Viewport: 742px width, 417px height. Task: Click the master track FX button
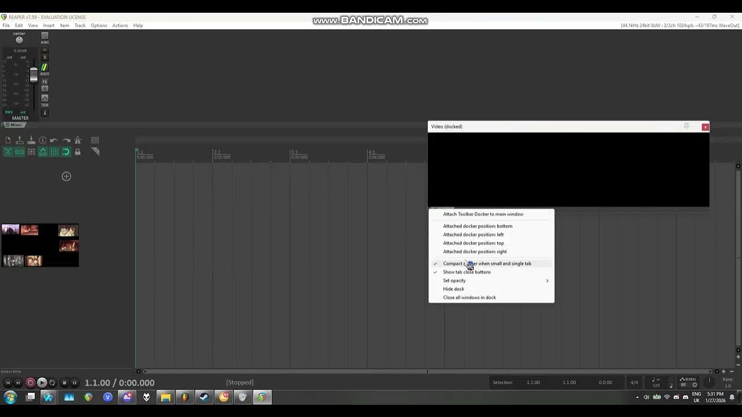point(45,82)
